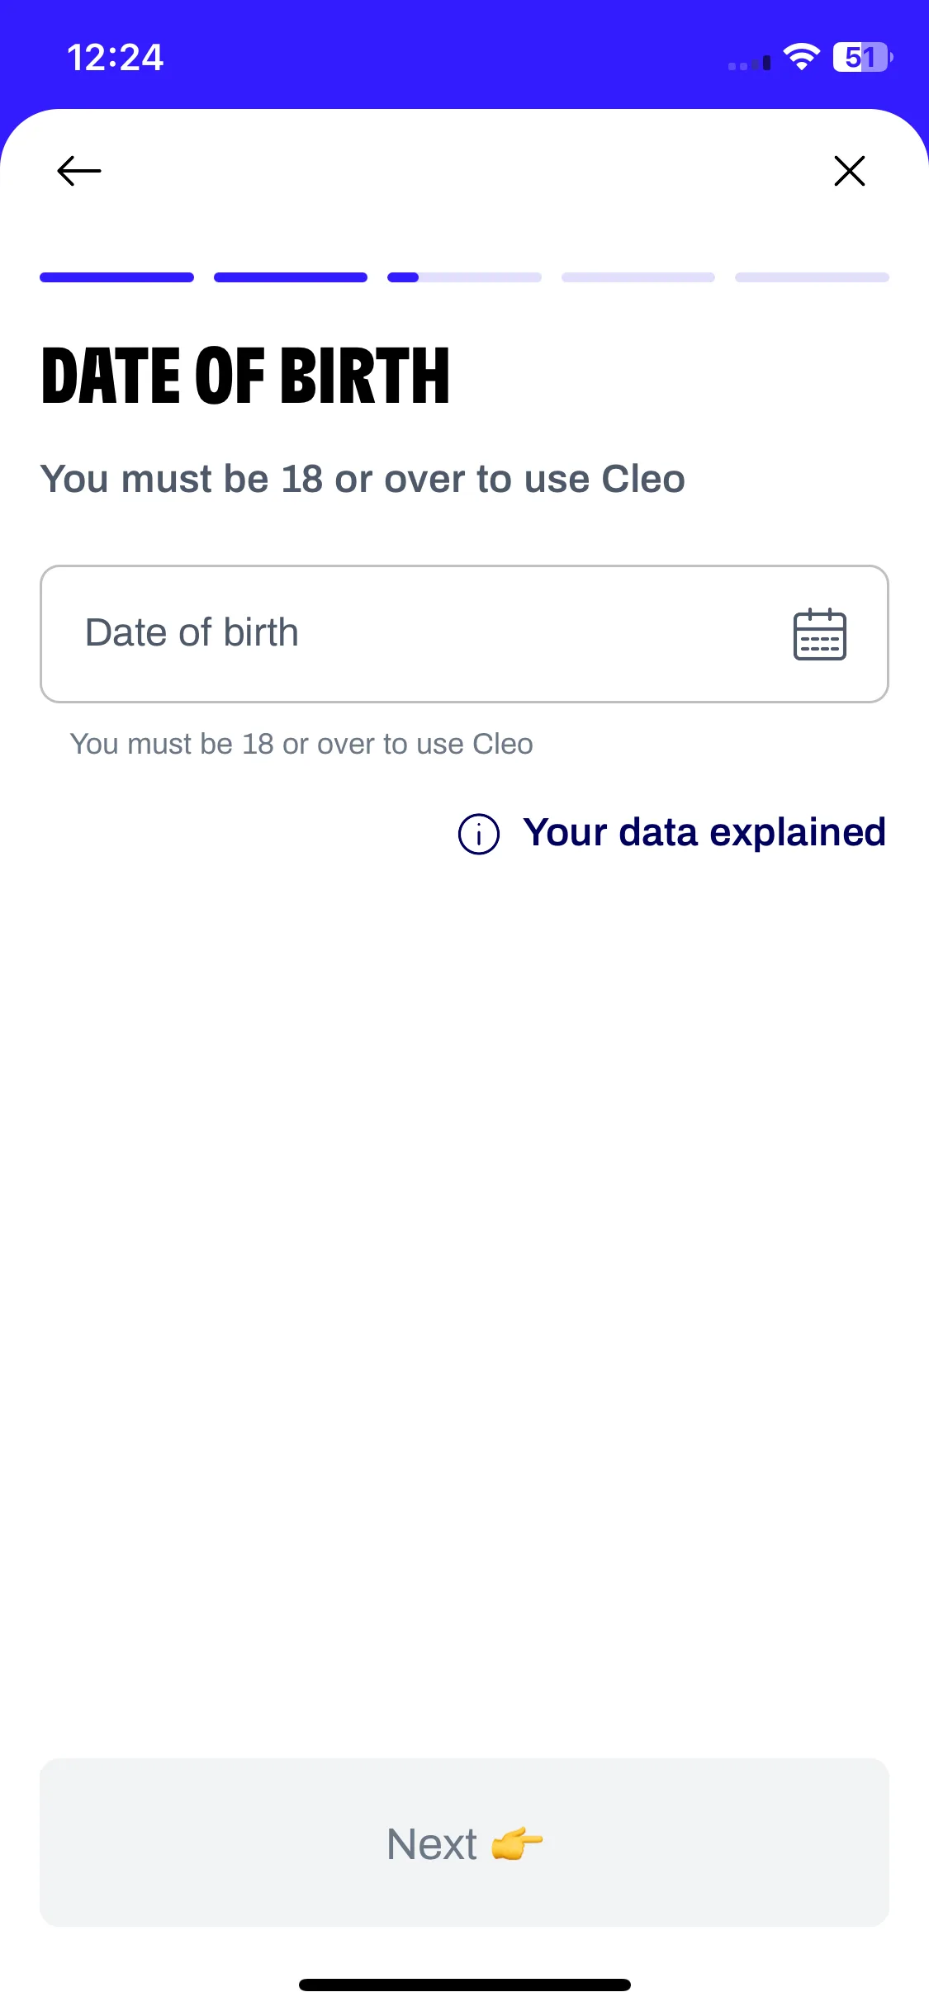The image size is (929, 2011).
Task: Close the signup flow with X
Action: [x=849, y=171]
